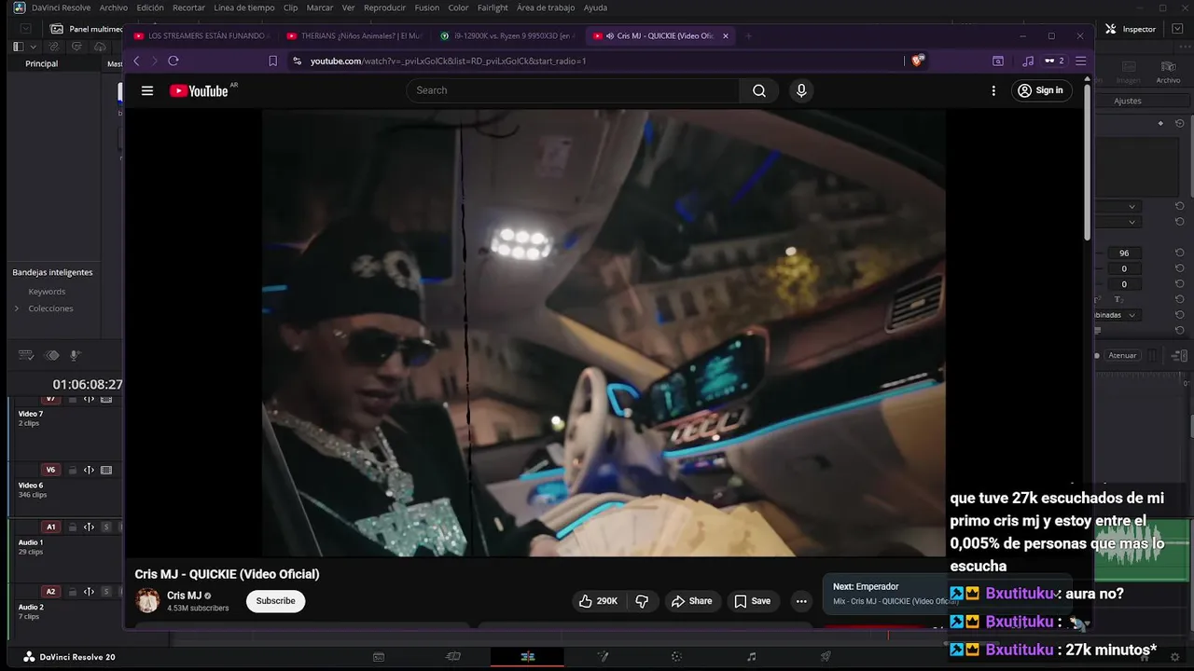Switch to the i9-12900K vs. Ryzen tab
Image resolution: width=1194 pixels, height=671 pixels.
pos(507,36)
